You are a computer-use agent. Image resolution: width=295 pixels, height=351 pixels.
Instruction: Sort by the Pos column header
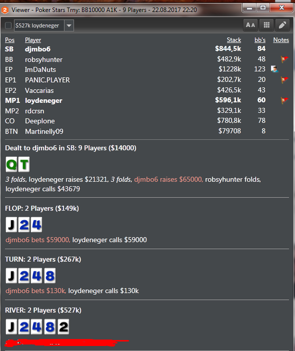pyautogui.click(x=10, y=40)
